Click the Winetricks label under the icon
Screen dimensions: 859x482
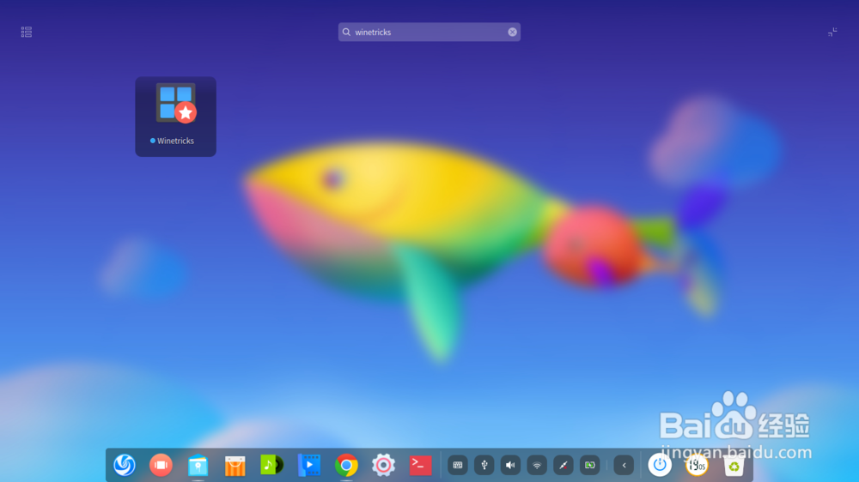pyautogui.click(x=175, y=141)
